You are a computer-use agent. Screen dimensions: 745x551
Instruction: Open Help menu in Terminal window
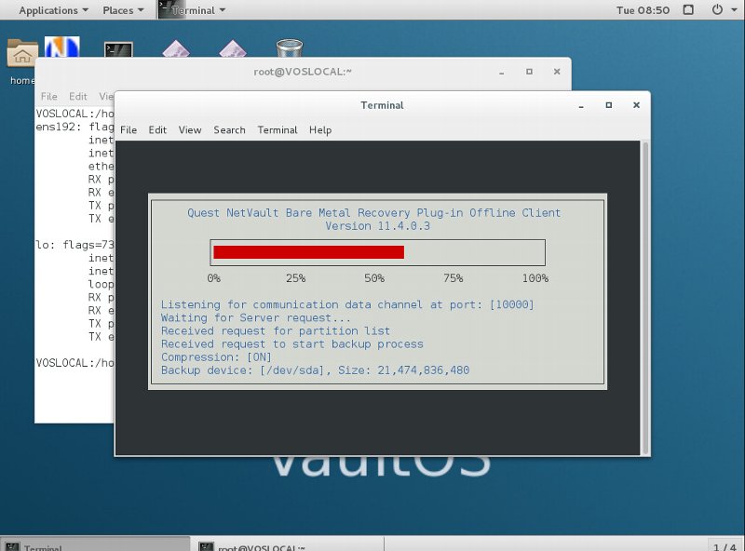coord(320,129)
